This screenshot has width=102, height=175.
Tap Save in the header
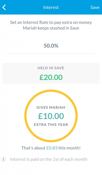click(95, 7)
